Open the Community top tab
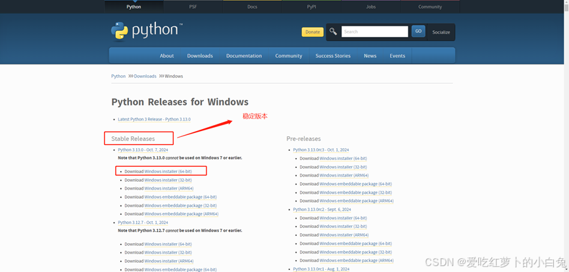569x272 pixels. (x=430, y=7)
